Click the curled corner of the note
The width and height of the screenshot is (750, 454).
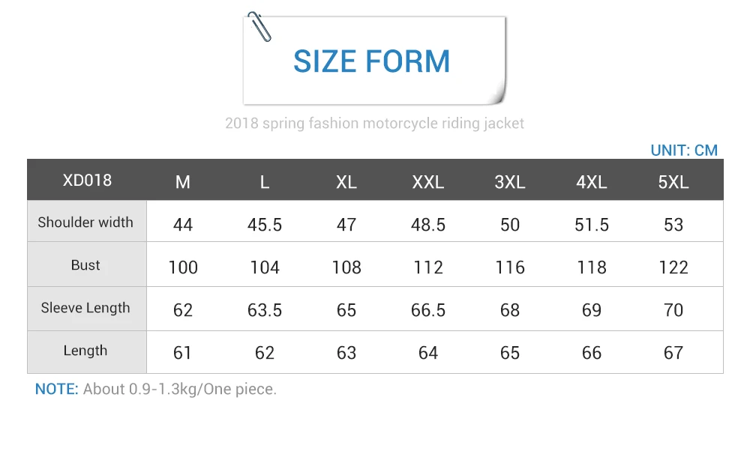[497, 93]
